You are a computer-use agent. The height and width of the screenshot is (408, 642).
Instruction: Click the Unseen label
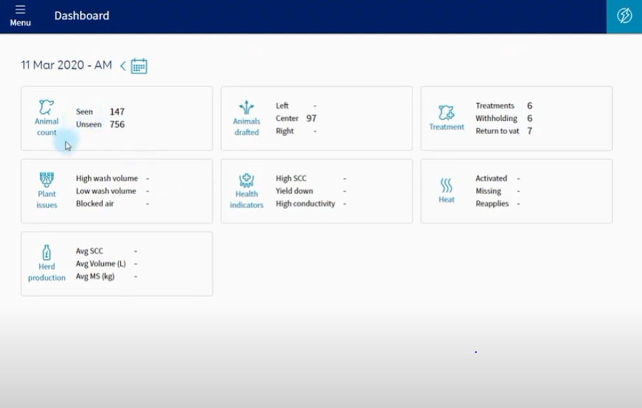[x=89, y=125]
